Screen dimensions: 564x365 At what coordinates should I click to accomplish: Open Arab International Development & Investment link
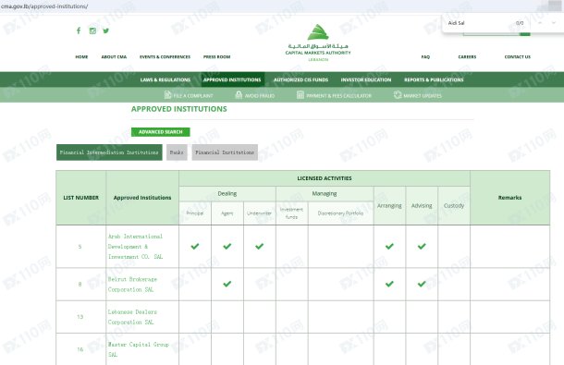pyautogui.click(x=136, y=247)
